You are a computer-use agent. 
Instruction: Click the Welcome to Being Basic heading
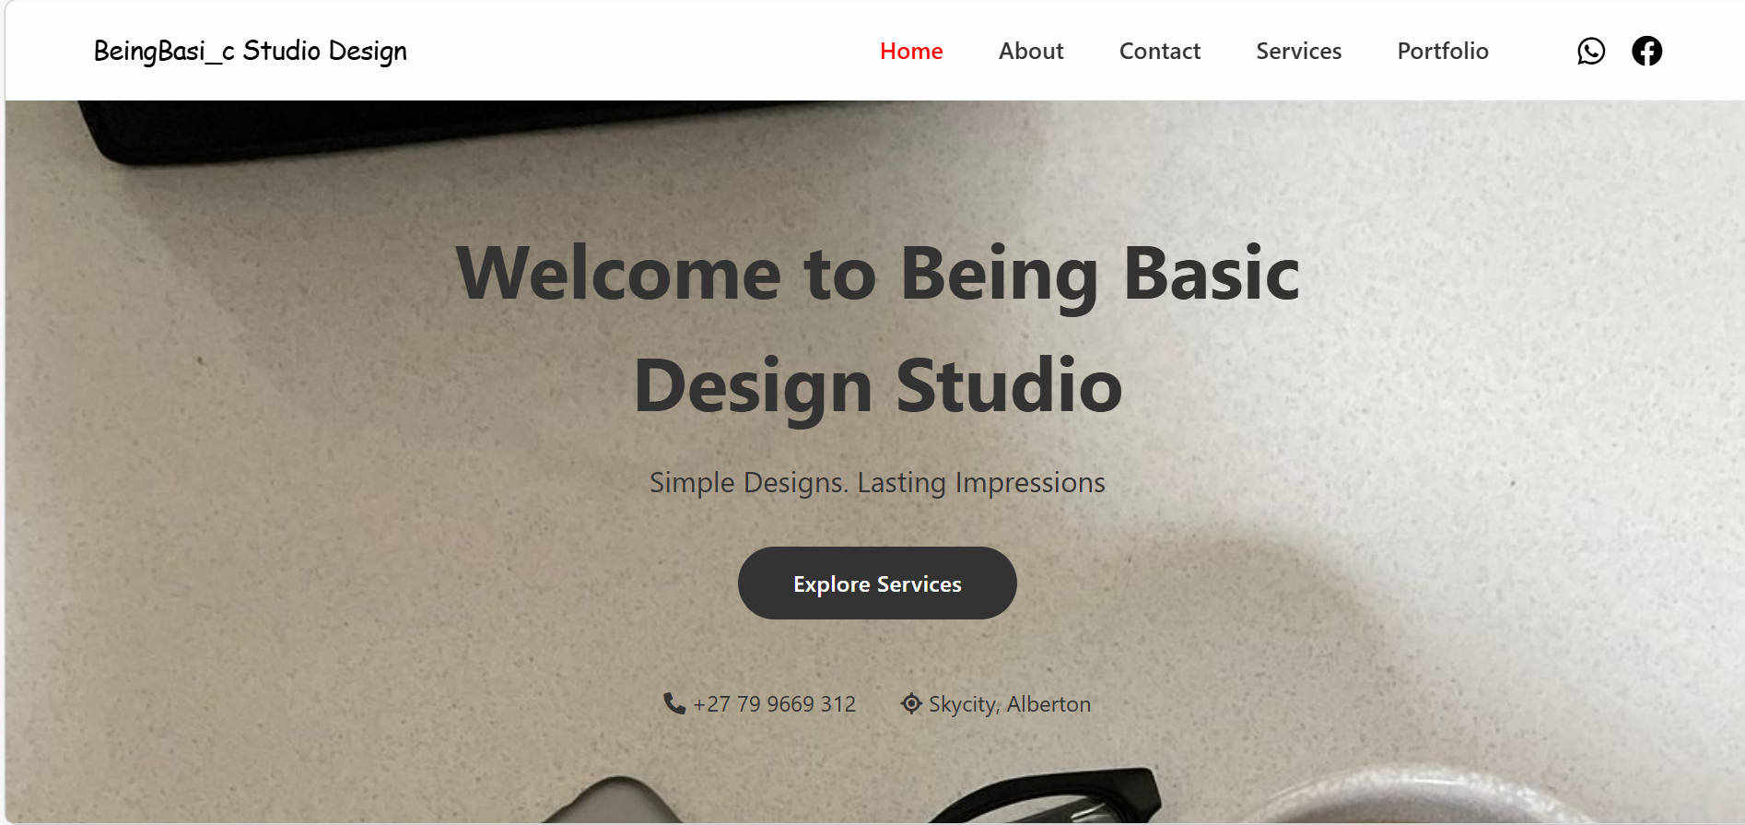click(x=877, y=274)
